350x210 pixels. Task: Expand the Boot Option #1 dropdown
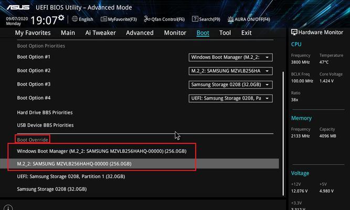[230, 57]
